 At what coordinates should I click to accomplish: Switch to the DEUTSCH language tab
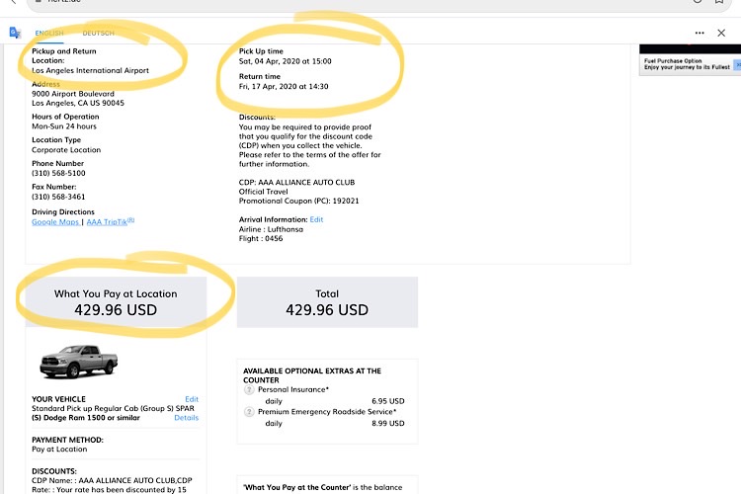click(98, 33)
